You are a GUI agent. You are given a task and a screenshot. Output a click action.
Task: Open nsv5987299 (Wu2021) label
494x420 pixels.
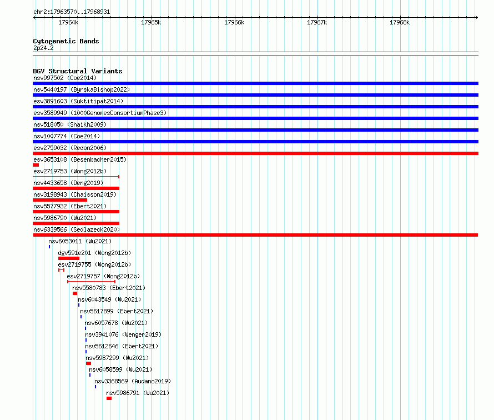pyautogui.click(x=117, y=358)
